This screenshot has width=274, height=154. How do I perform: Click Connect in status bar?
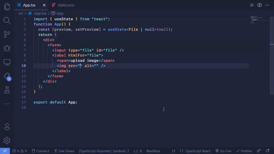click(40, 151)
